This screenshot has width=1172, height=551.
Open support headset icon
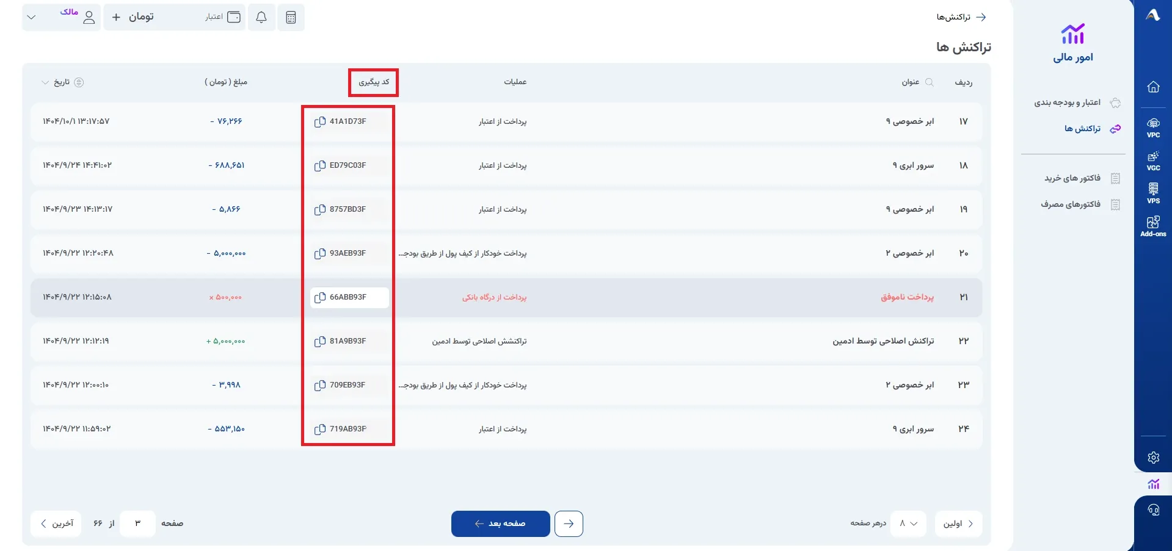[x=1153, y=510]
